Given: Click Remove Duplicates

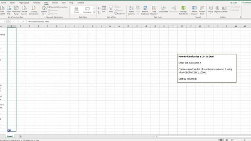Looking at the screenshot, I should tap(145, 10).
